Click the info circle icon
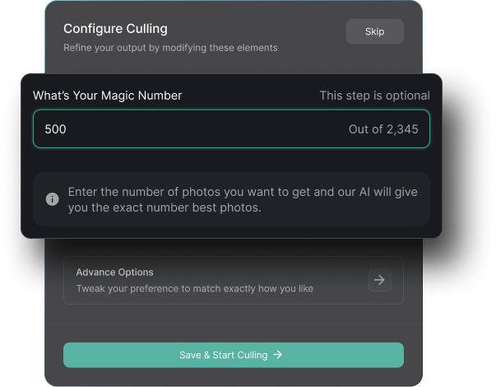 click(52, 199)
